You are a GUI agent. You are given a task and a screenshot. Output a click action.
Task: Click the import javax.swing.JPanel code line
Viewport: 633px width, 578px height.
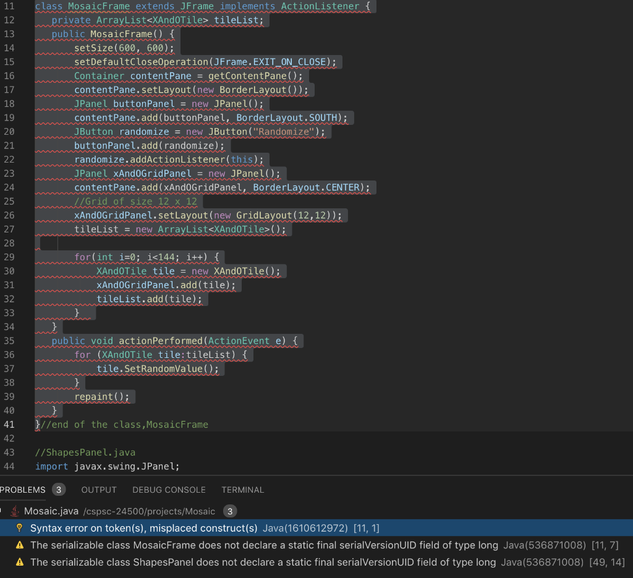[106, 466]
